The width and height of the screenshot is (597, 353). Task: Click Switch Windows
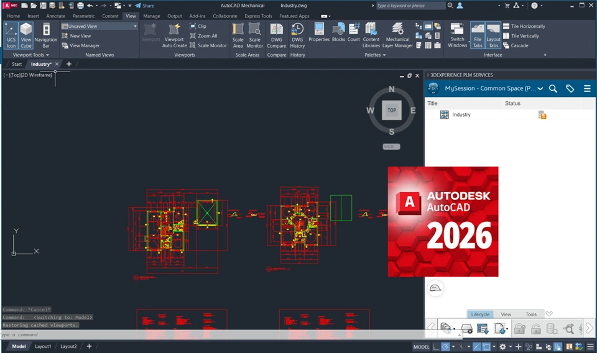click(457, 35)
